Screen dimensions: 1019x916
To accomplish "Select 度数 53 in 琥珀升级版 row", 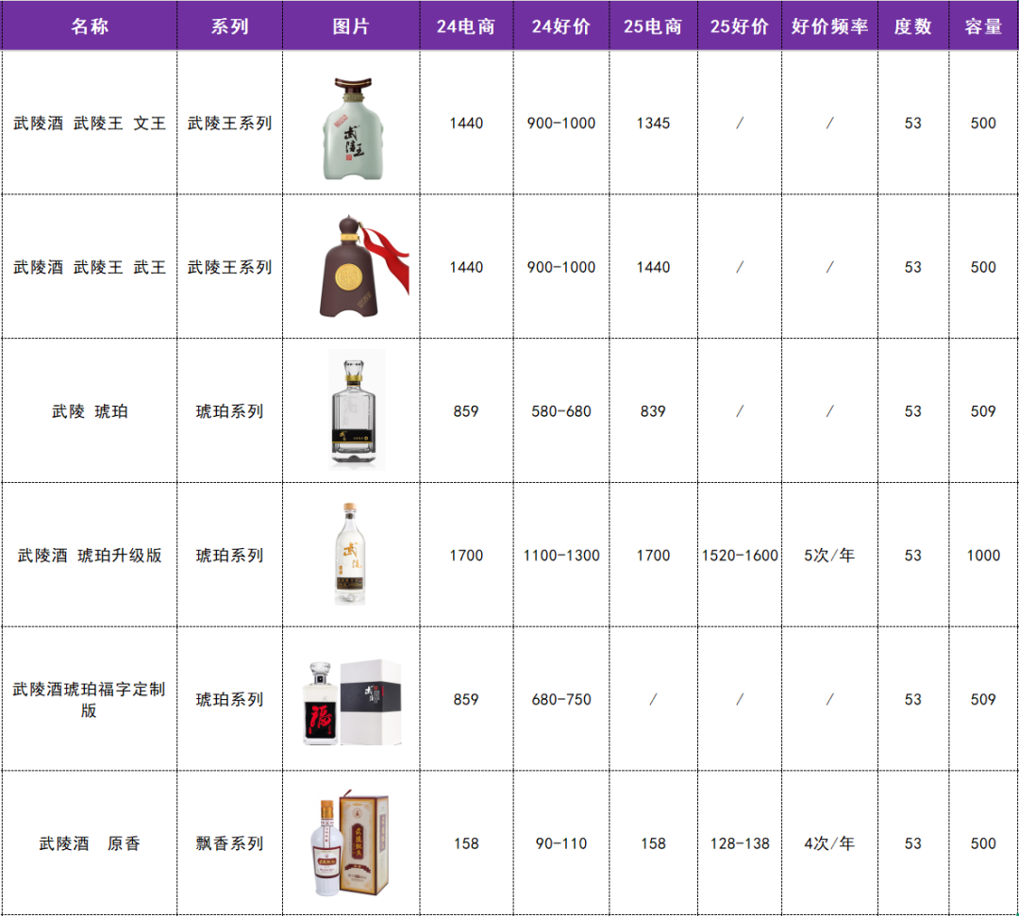I will click(913, 556).
